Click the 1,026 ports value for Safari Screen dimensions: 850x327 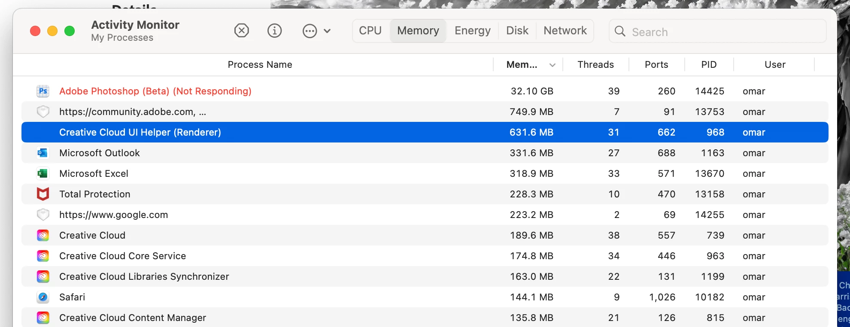(662, 297)
